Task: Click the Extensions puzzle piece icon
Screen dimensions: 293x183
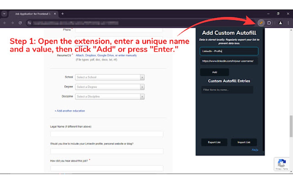Action: pyautogui.click(x=269, y=23)
